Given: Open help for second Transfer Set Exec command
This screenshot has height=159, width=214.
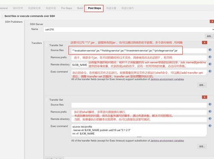Looking at the screenshot, I should (210, 126).
